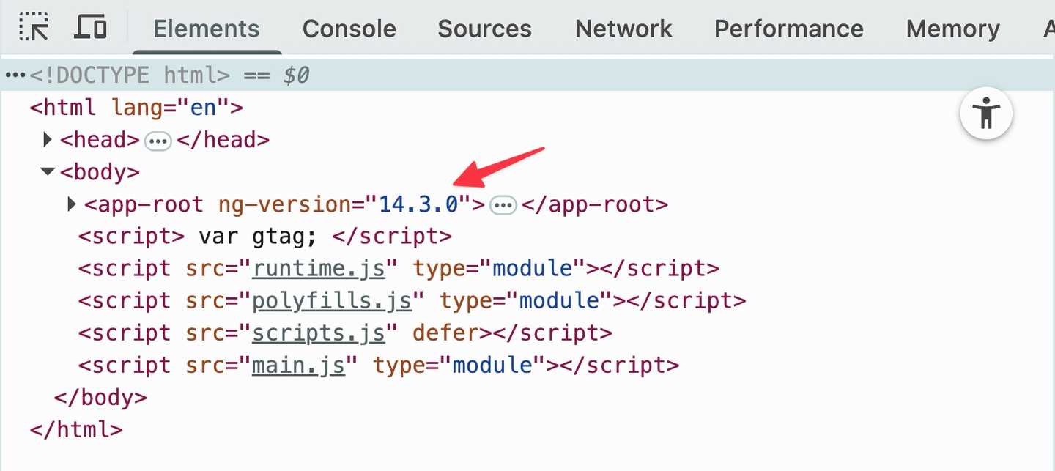1055x471 pixels.
Task: Follow the scripts.js source link
Action: 319,333
